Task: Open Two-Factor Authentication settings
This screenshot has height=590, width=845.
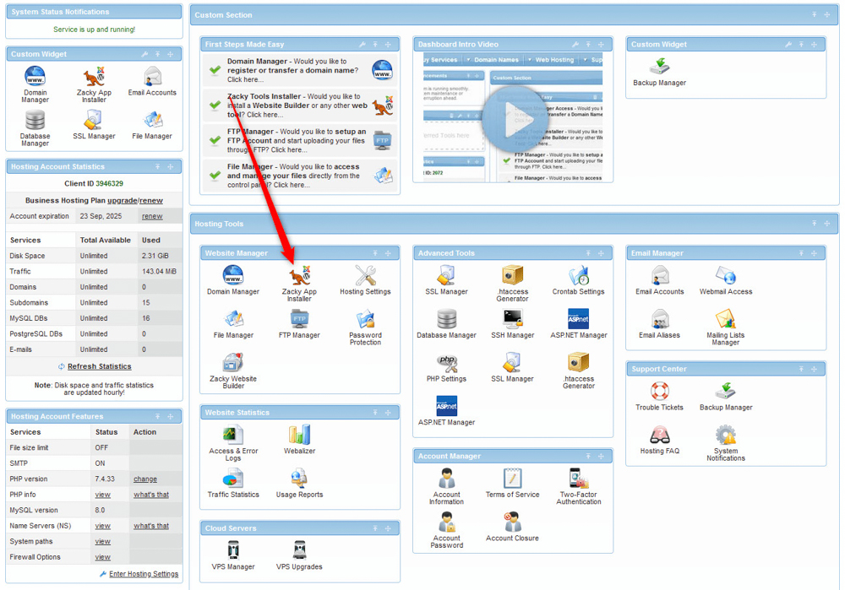Action: pos(578,479)
